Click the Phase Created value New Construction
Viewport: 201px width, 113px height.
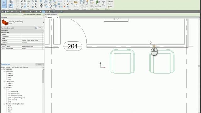click(x=32, y=46)
